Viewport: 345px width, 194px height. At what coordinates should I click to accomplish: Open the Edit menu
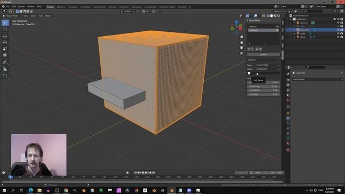14,6
